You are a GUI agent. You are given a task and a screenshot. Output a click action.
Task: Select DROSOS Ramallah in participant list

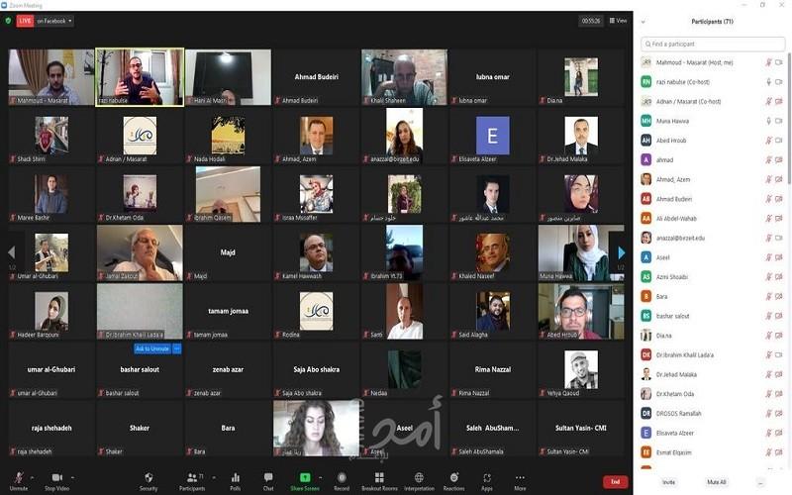(712, 414)
